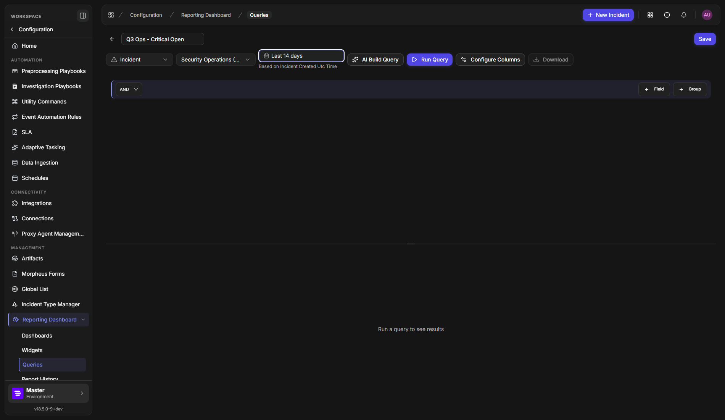Viewport: 725px width, 420px height.
Task: Open Configure Columns
Action: (x=490, y=60)
